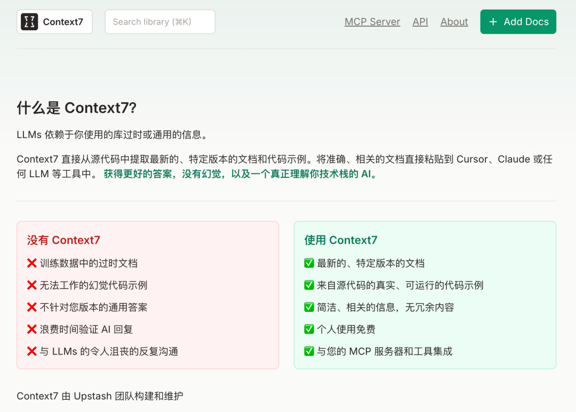Screen dimensions: 576x412
Task: Click red X beside 训练数据中的过时文档
Action: (x=32, y=263)
